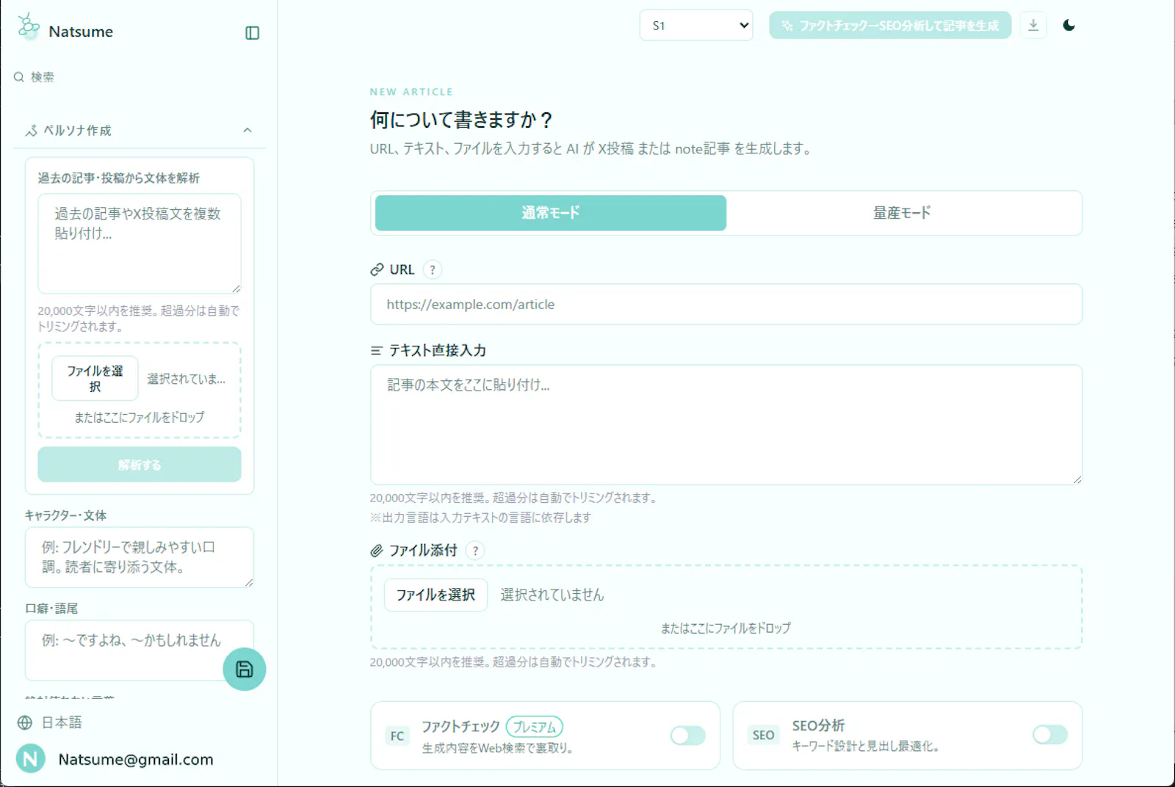The width and height of the screenshot is (1175, 787).
Task: Open the S1 dropdown
Action: pyautogui.click(x=696, y=26)
